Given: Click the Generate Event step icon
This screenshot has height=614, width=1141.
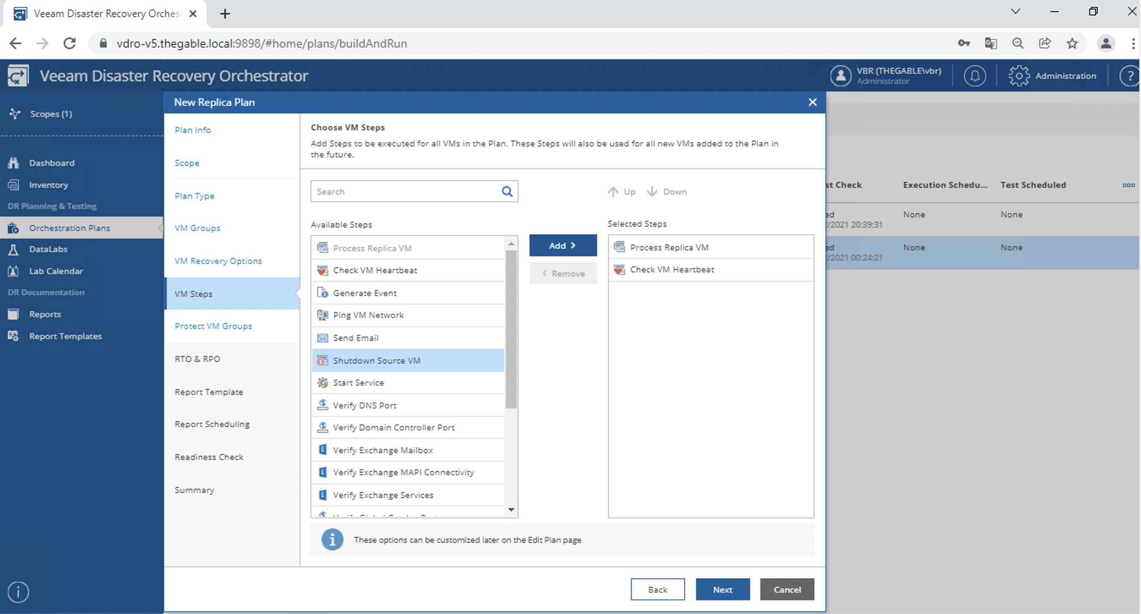Looking at the screenshot, I should point(322,293).
